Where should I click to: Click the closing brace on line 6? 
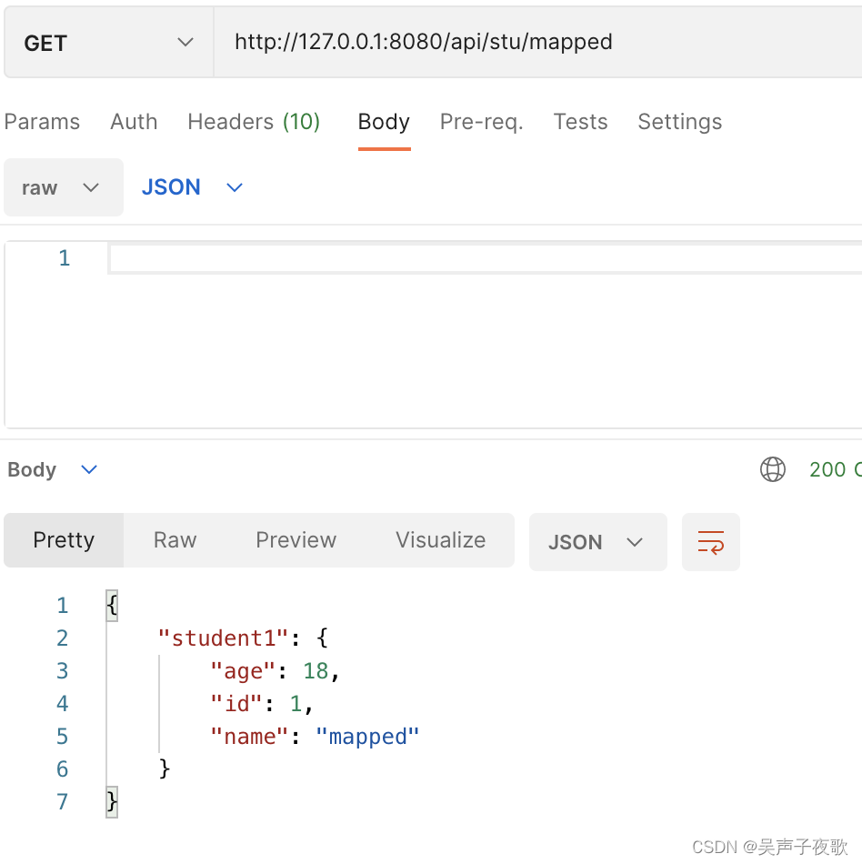tap(165, 769)
